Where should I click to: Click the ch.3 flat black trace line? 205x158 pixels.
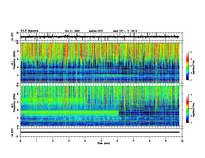pos(100,132)
